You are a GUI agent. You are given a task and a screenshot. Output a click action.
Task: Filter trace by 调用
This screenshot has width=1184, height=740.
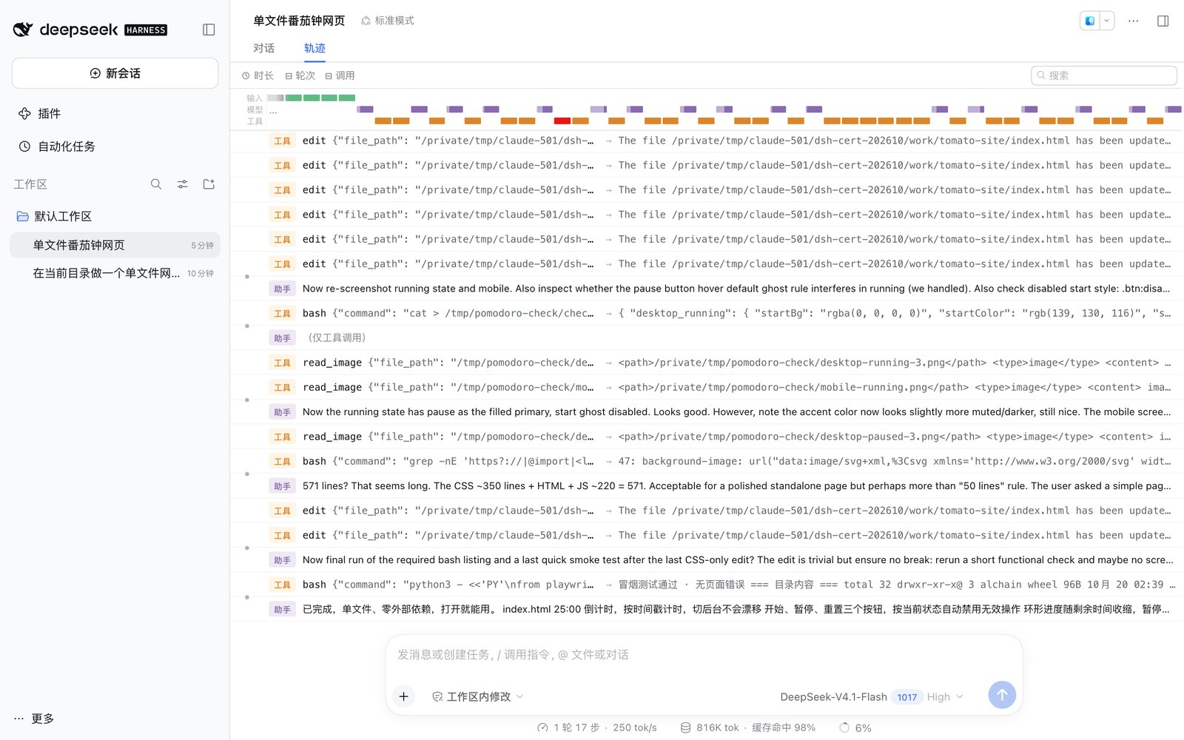(x=340, y=75)
